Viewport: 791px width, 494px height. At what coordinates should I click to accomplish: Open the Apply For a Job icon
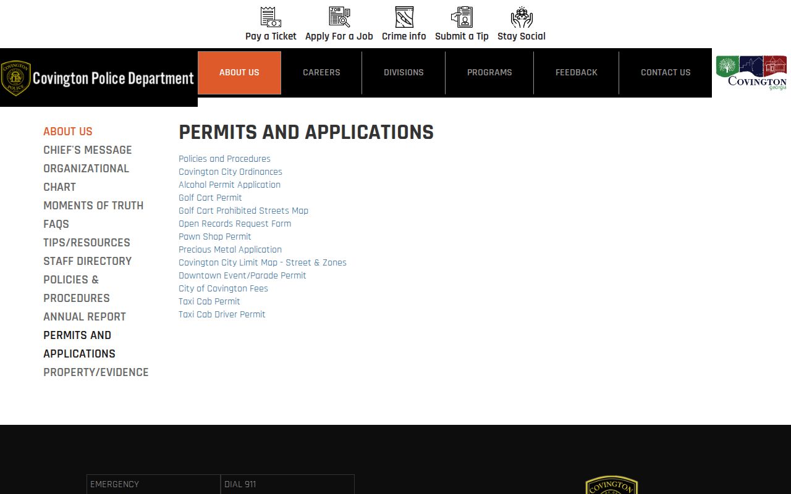339,17
